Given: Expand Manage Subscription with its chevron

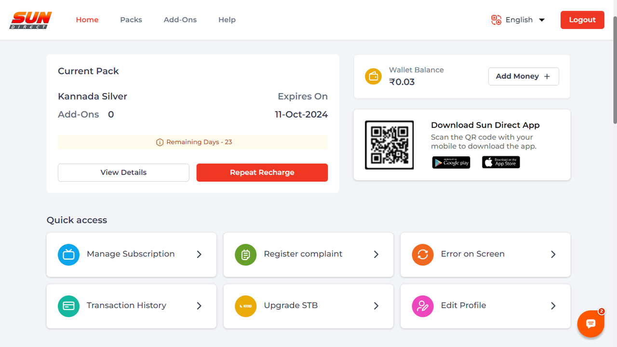Looking at the screenshot, I should tap(199, 254).
